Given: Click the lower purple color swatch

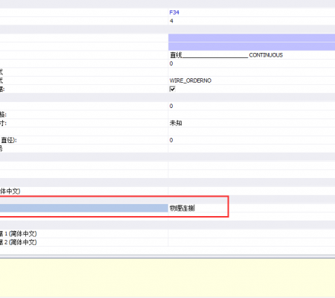Looking at the screenshot, I should [x=252, y=46].
